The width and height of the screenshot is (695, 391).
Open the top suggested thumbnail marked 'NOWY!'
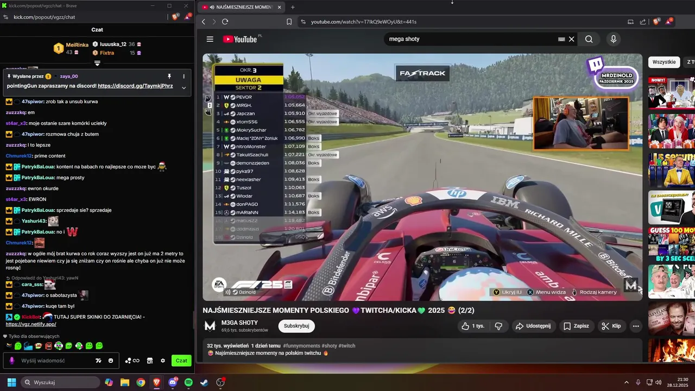point(672,93)
